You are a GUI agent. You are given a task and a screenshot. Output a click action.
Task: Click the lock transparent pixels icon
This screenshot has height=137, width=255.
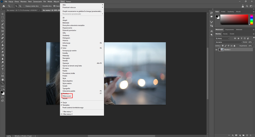click(x=223, y=46)
